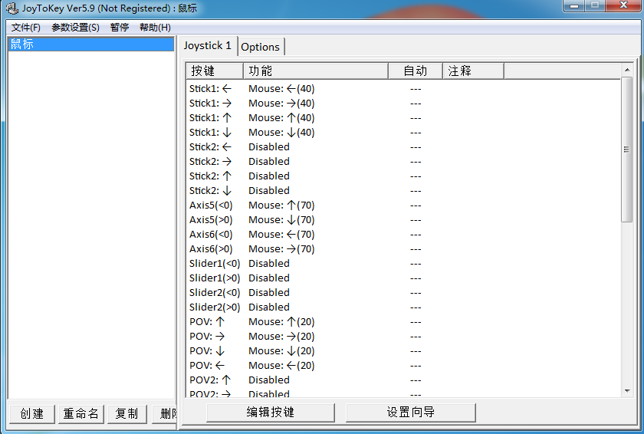Select the Stick1: ↑ row
The image size is (644, 434).
click(403, 118)
